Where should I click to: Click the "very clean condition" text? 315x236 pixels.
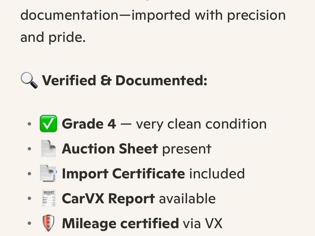201,124
